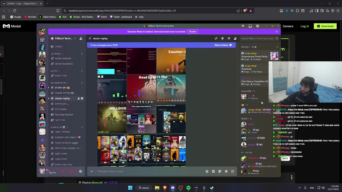Open the Counter-Strike replay image

click(x=171, y=61)
